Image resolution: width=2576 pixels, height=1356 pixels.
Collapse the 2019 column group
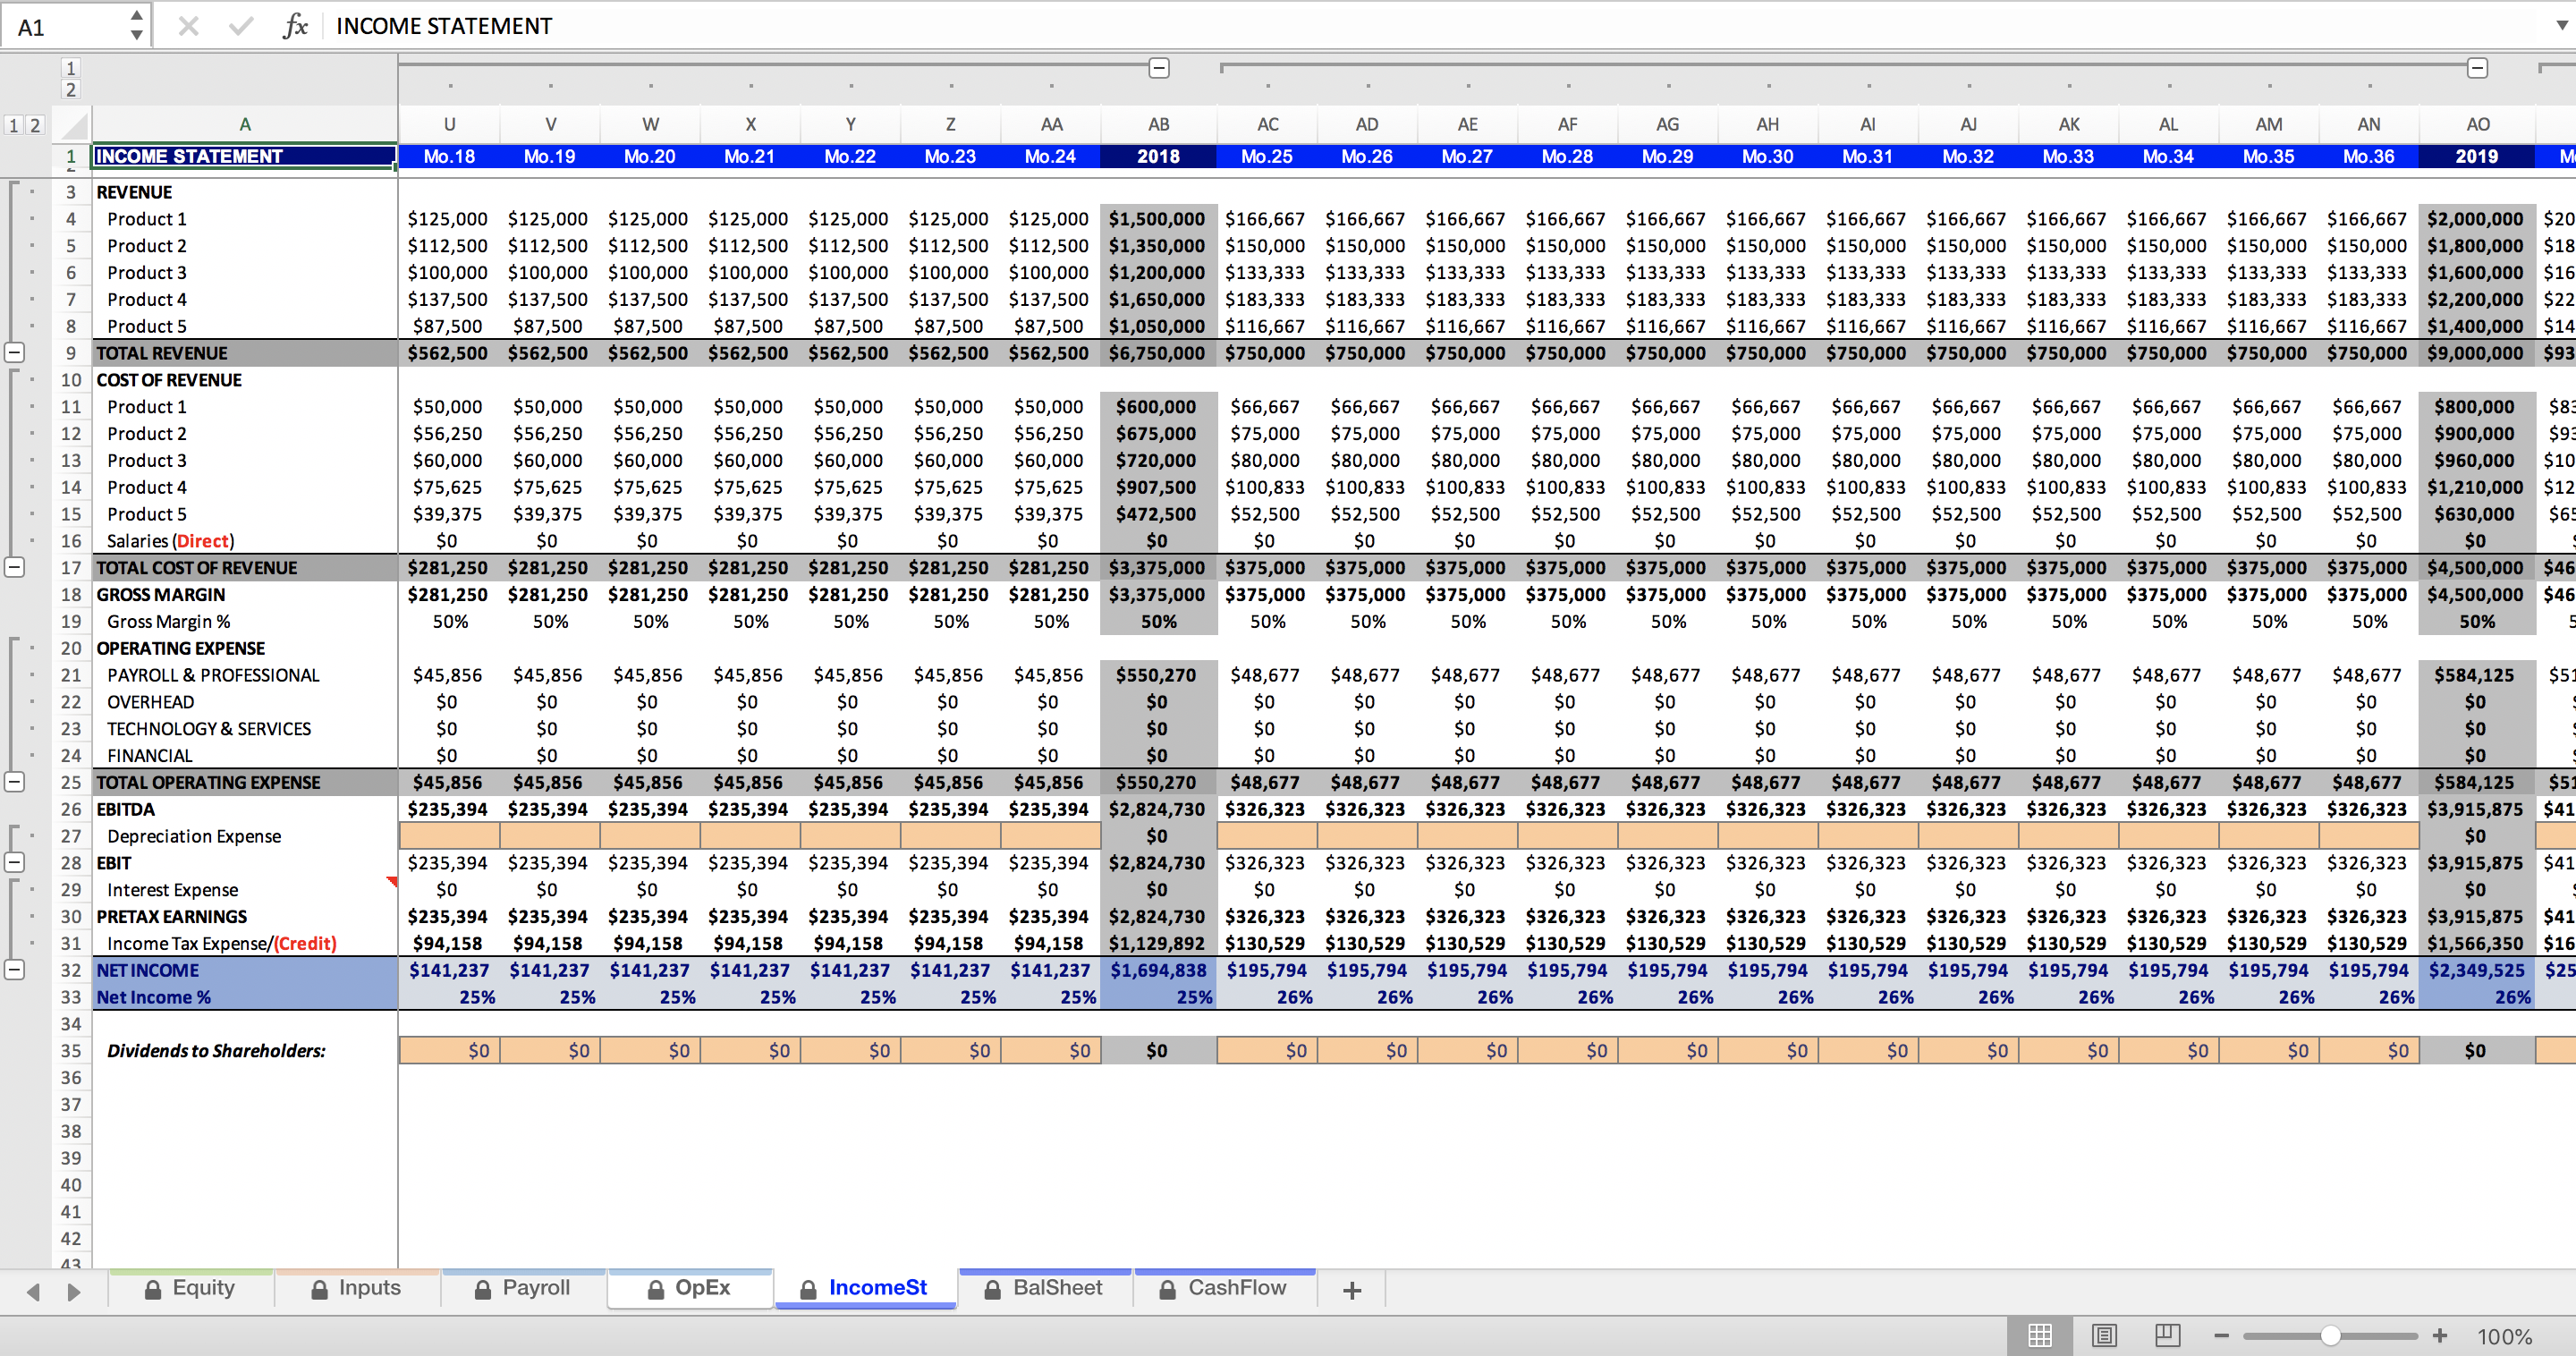click(2477, 68)
